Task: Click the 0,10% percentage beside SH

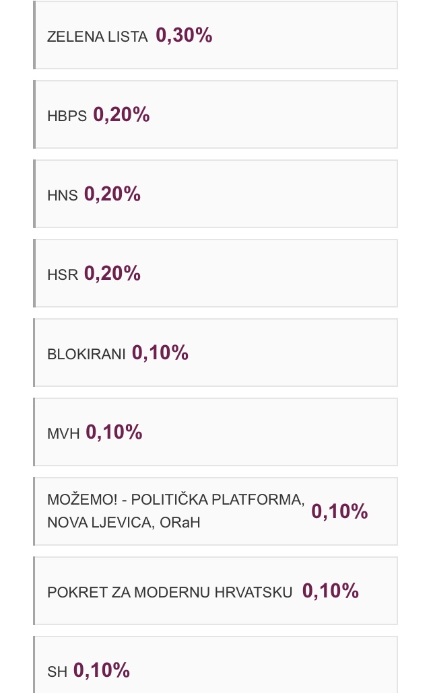Action: [x=102, y=671]
